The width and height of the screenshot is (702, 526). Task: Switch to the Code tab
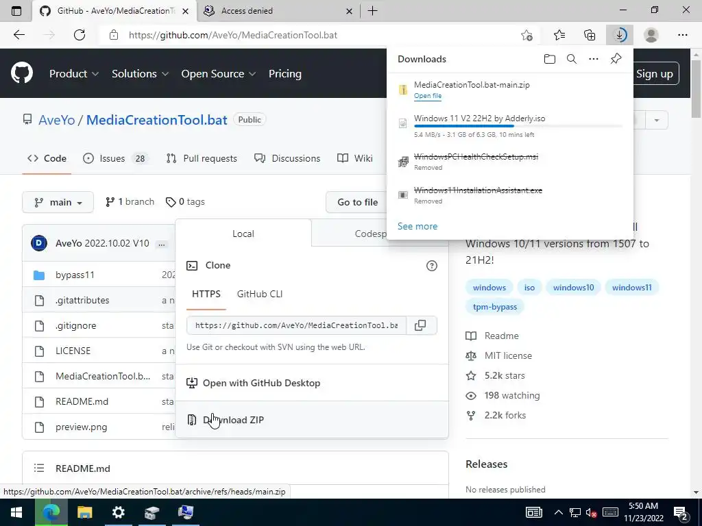47,158
